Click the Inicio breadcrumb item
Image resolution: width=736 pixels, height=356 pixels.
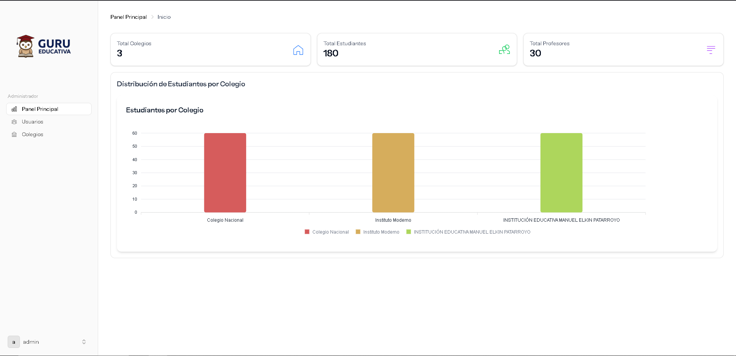(x=164, y=17)
